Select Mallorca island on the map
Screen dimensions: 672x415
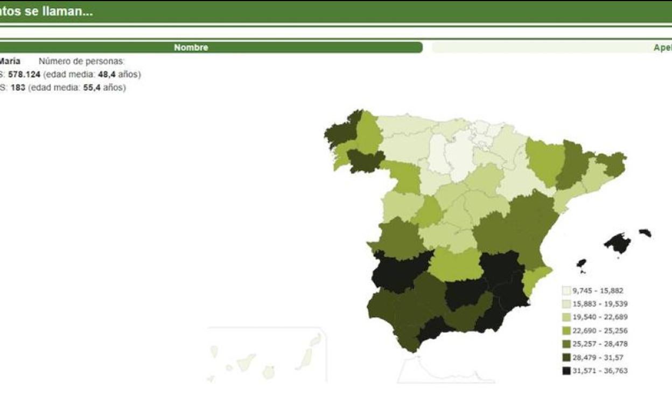click(x=618, y=244)
